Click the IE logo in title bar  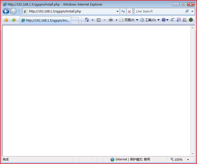(x=5, y=4)
